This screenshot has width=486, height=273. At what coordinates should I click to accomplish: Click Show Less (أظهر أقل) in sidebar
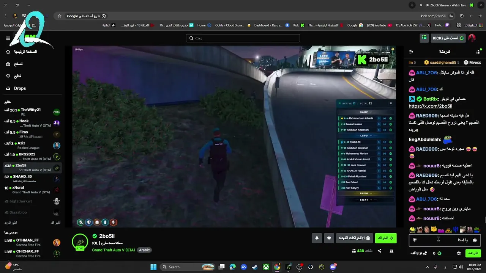click(55, 223)
